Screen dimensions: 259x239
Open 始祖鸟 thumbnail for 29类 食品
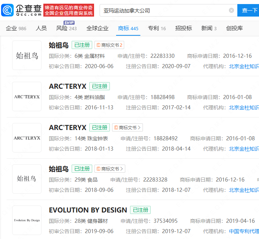point(27,179)
